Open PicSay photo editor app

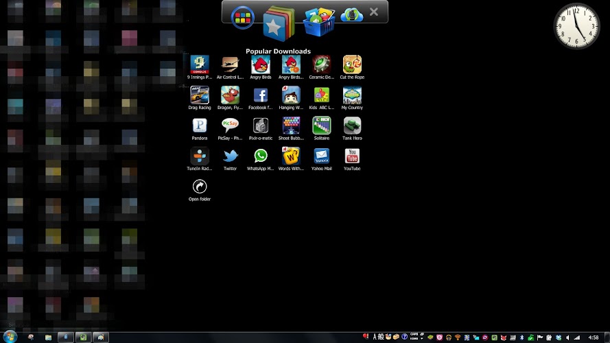(x=230, y=128)
